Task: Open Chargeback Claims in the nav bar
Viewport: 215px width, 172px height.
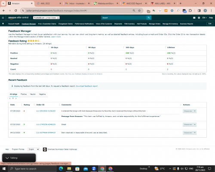Action: [x=65, y=24]
